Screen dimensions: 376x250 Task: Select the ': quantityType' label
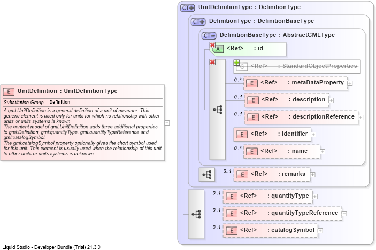pyautogui.click(x=288, y=196)
